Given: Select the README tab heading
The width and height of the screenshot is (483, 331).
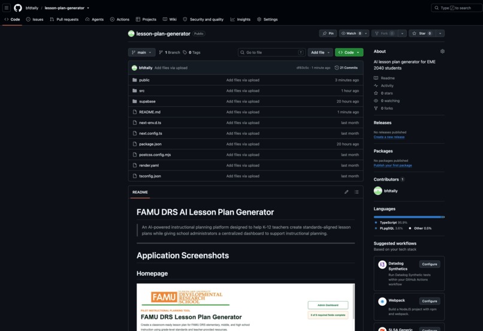Looking at the screenshot, I should coord(140,192).
